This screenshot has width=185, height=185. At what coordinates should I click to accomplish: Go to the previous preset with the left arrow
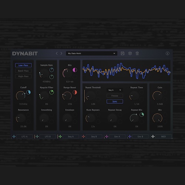(x=57, y=53)
